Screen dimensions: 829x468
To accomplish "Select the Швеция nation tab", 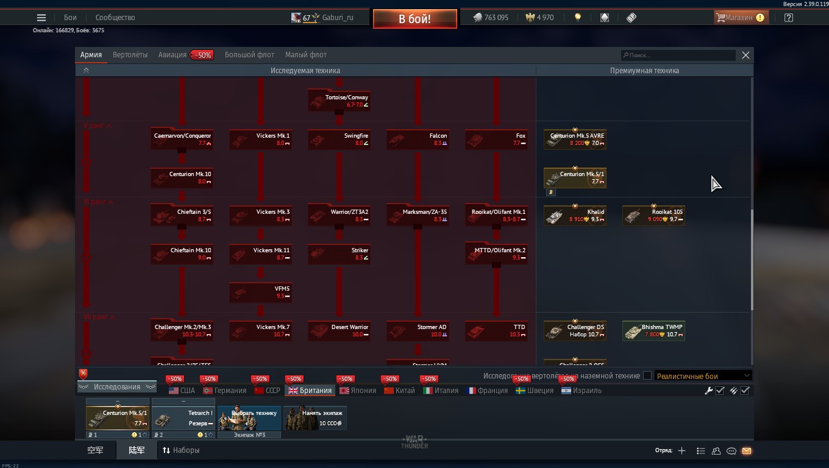I will point(535,391).
